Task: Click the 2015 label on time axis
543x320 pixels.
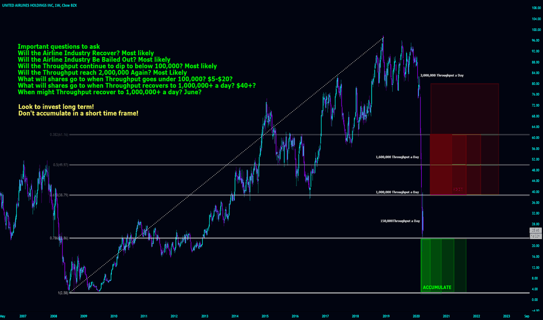Action: point(265,316)
